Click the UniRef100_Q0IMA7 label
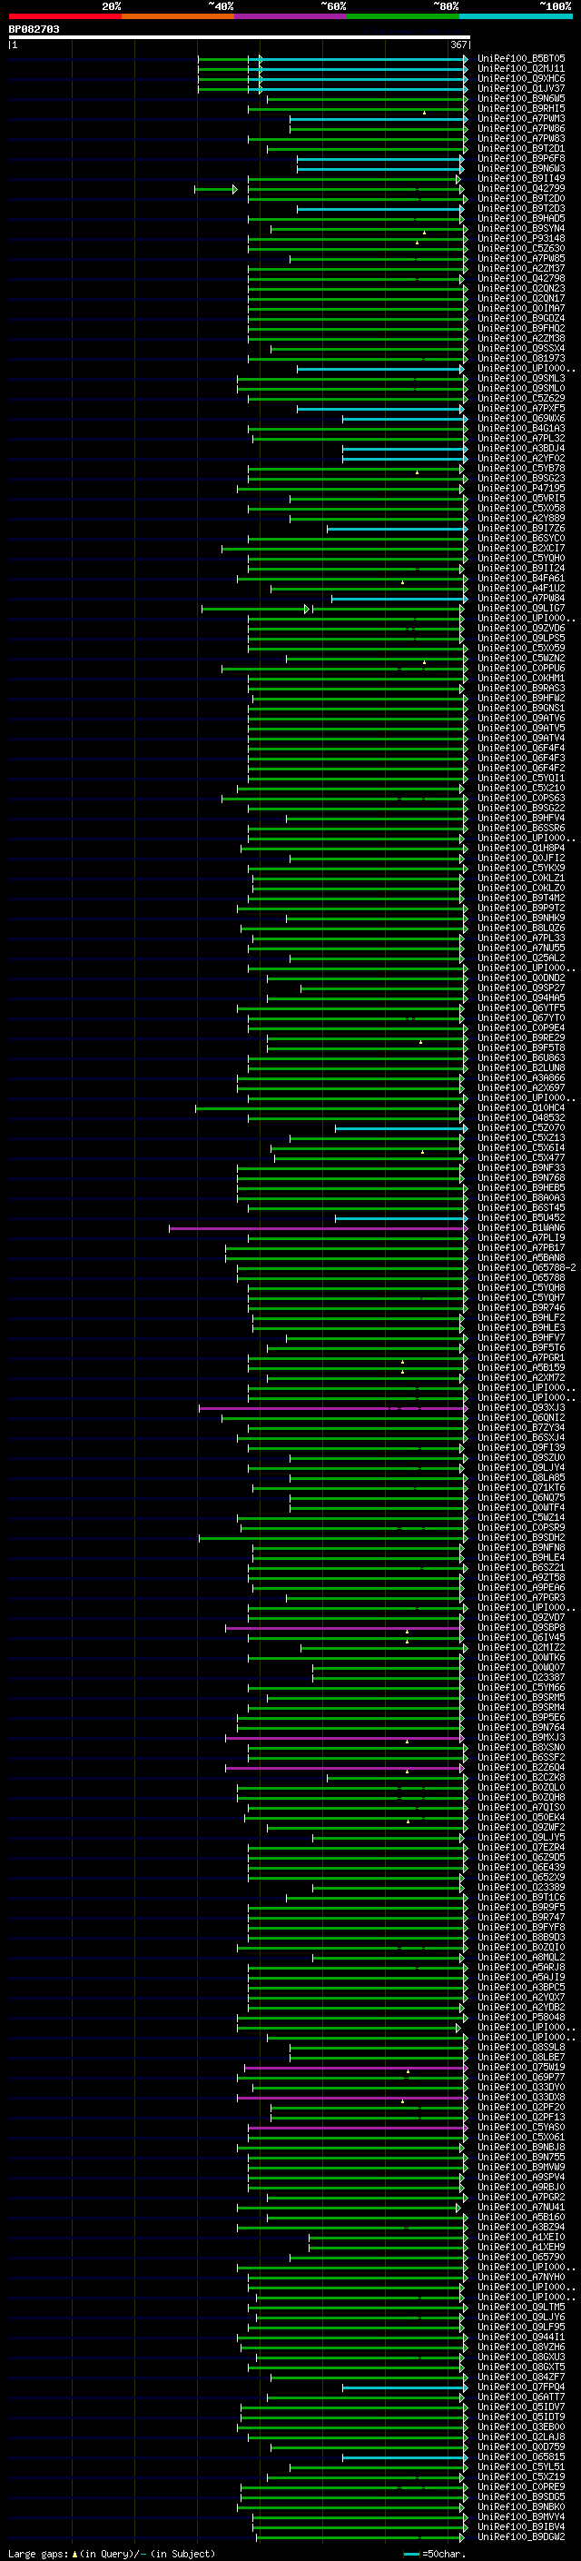The height and width of the screenshot is (2561, 581). [x=521, y=308]
